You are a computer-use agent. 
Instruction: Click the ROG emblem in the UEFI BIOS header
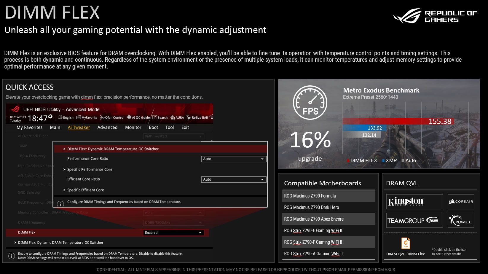15,109
